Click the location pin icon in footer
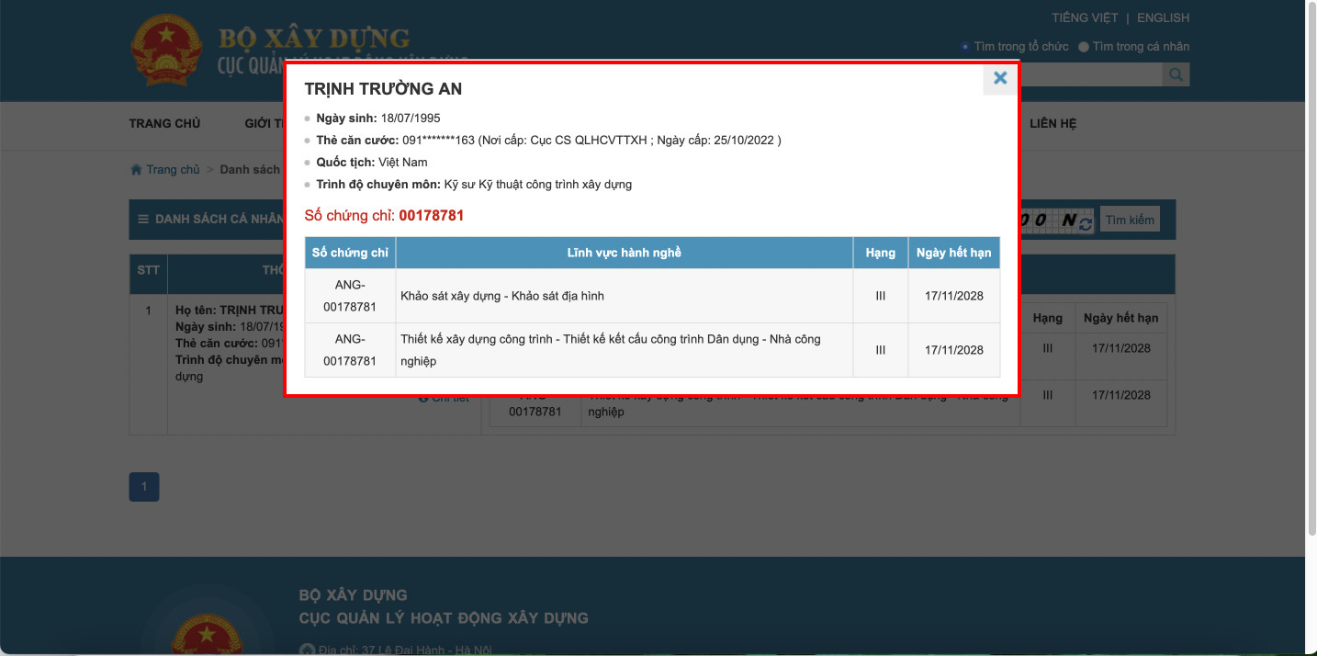Viewport: 1317px width, 656px height. pos(308,650)
